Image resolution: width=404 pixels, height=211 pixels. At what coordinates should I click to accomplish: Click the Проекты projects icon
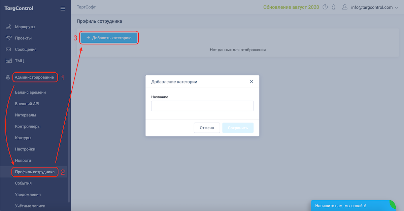pos(9,38)
